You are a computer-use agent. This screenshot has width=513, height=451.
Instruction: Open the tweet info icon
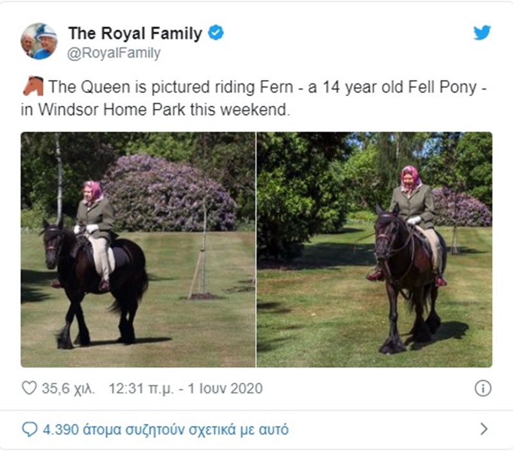coord(482,388)
